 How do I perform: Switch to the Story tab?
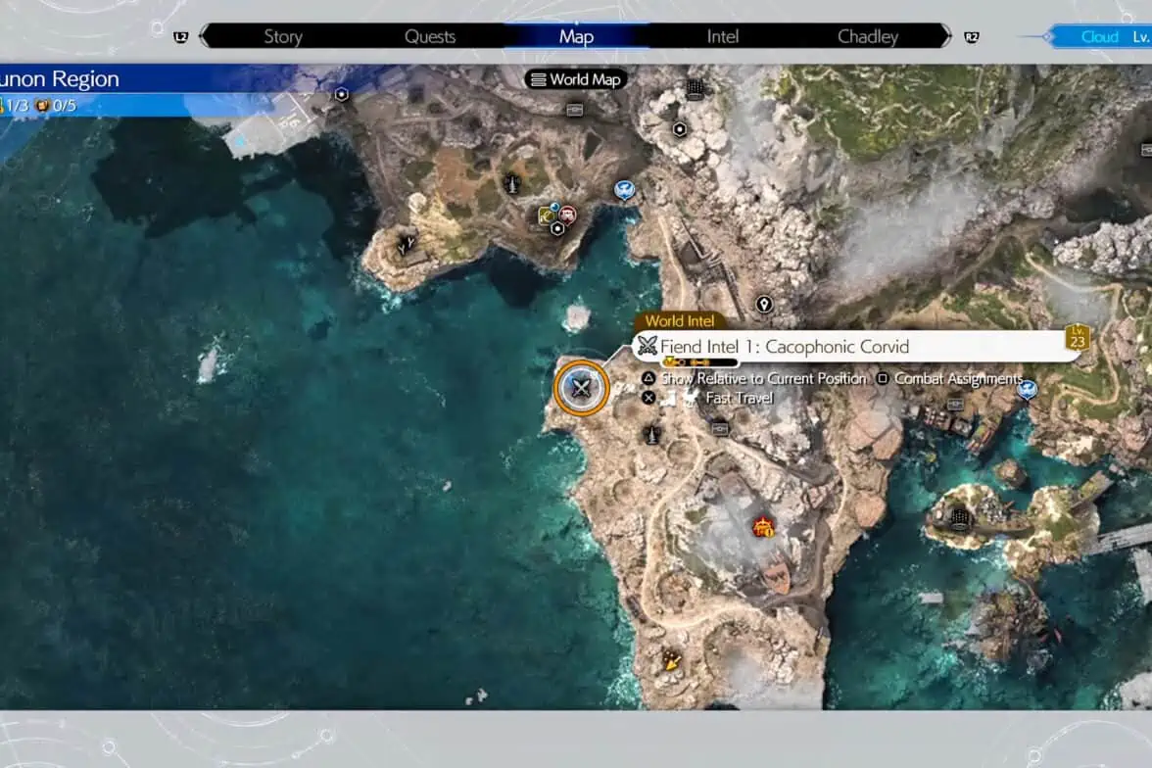(283, 37)
